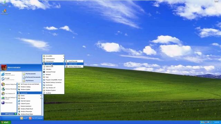Click the taskbar clock
The height and width of the screenshot is (124, 221).
tap(217, 122)
